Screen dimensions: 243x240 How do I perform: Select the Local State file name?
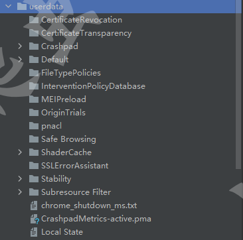(x=62, y=232)
